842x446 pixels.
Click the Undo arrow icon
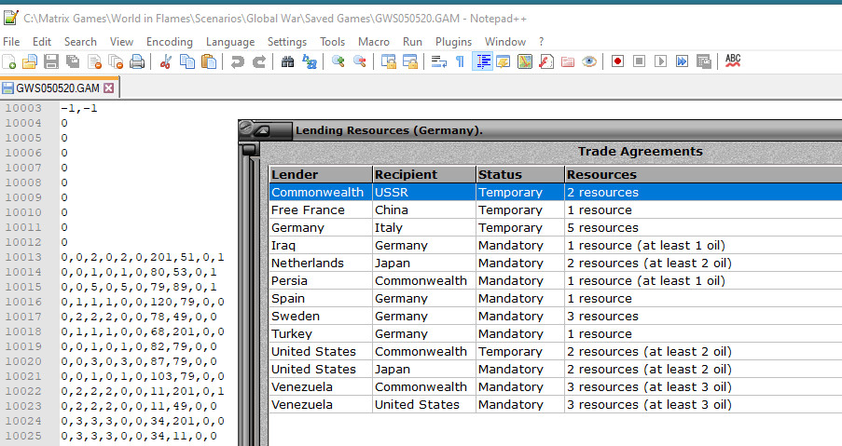coord(237,61)
